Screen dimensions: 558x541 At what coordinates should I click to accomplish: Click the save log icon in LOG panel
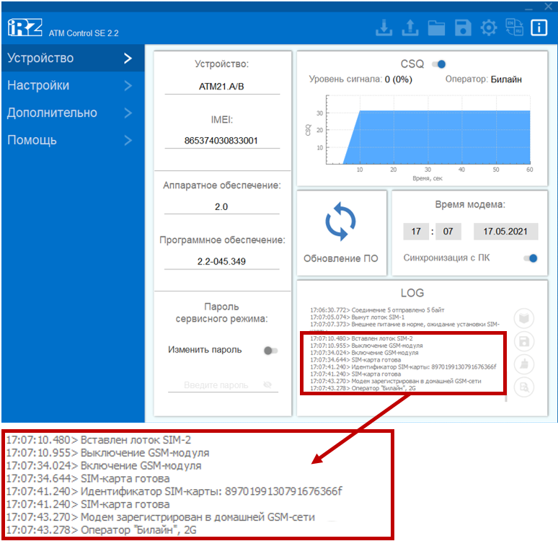click(x=524, y=341)
